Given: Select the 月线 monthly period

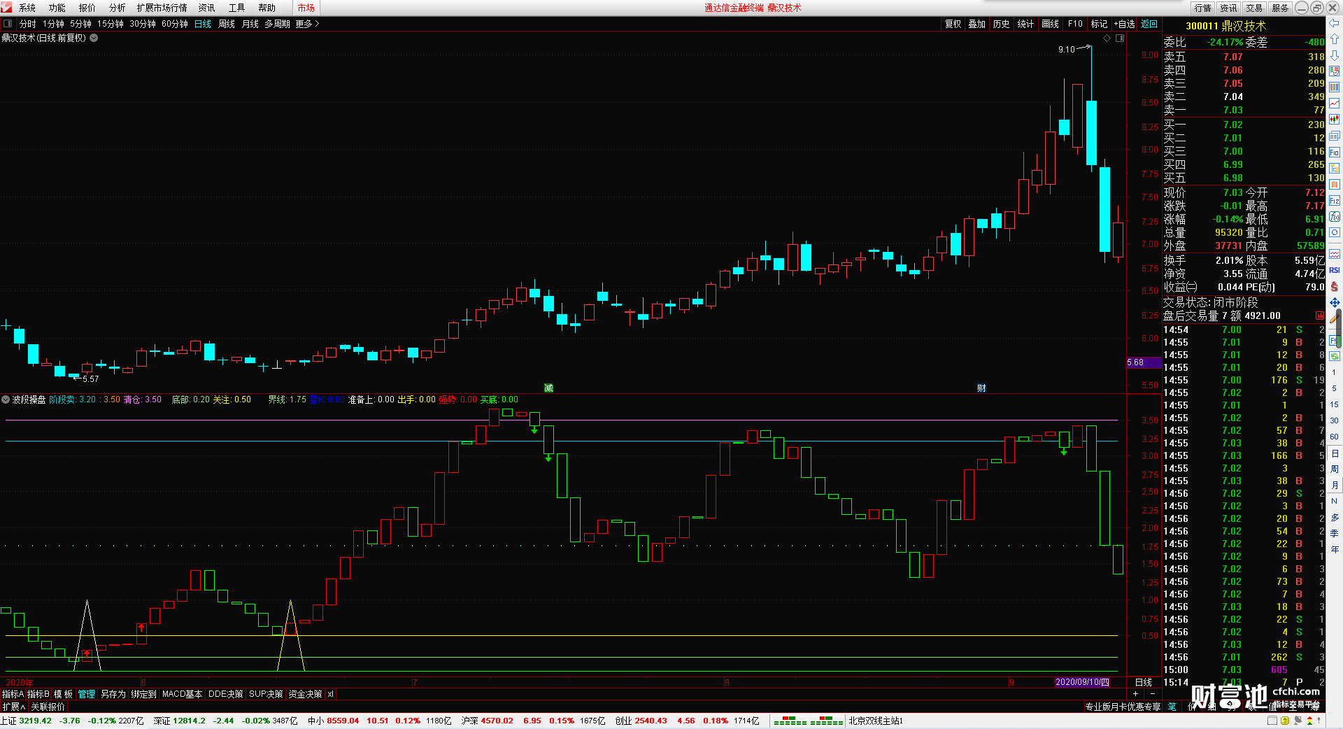Looking at the screenshot, I should (x=250, y=24).
